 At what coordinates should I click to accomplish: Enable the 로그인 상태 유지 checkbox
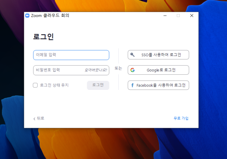click(x=35, y=85)
